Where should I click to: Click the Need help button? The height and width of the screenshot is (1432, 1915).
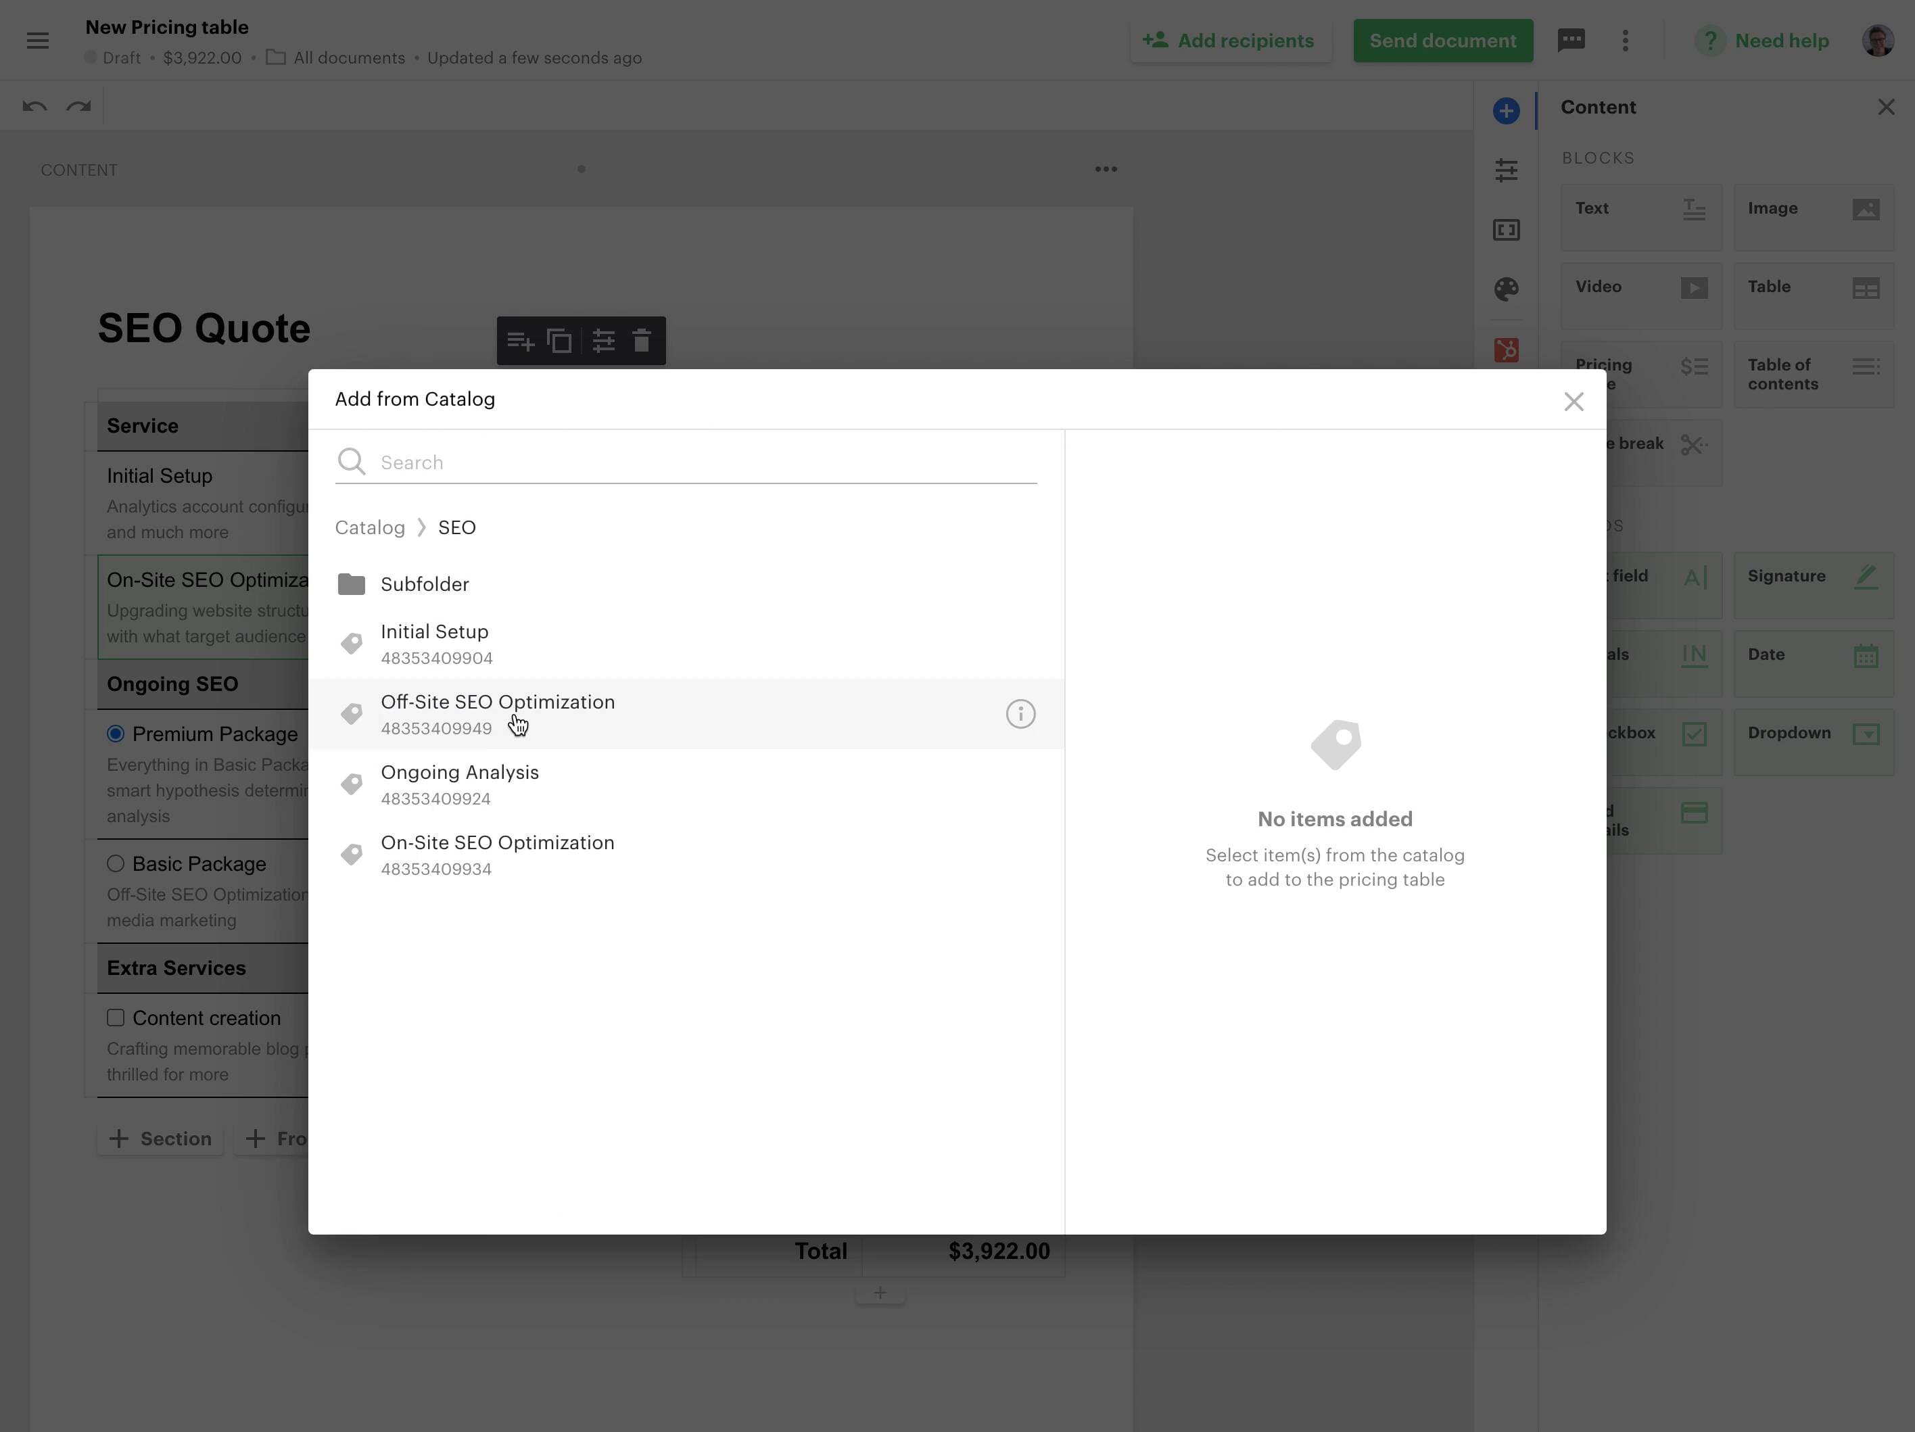(1762, 41)
